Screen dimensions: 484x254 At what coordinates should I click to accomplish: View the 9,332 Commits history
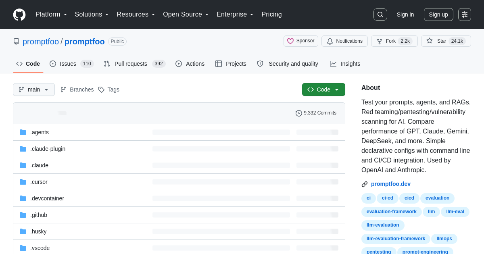pos(316,113)
